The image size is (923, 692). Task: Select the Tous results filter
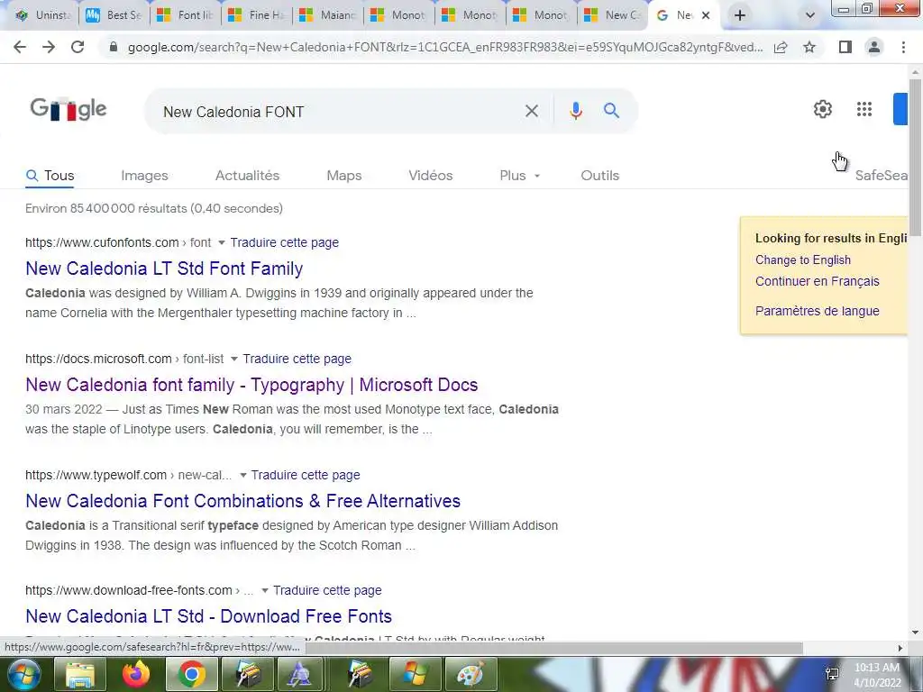(50, 176)
